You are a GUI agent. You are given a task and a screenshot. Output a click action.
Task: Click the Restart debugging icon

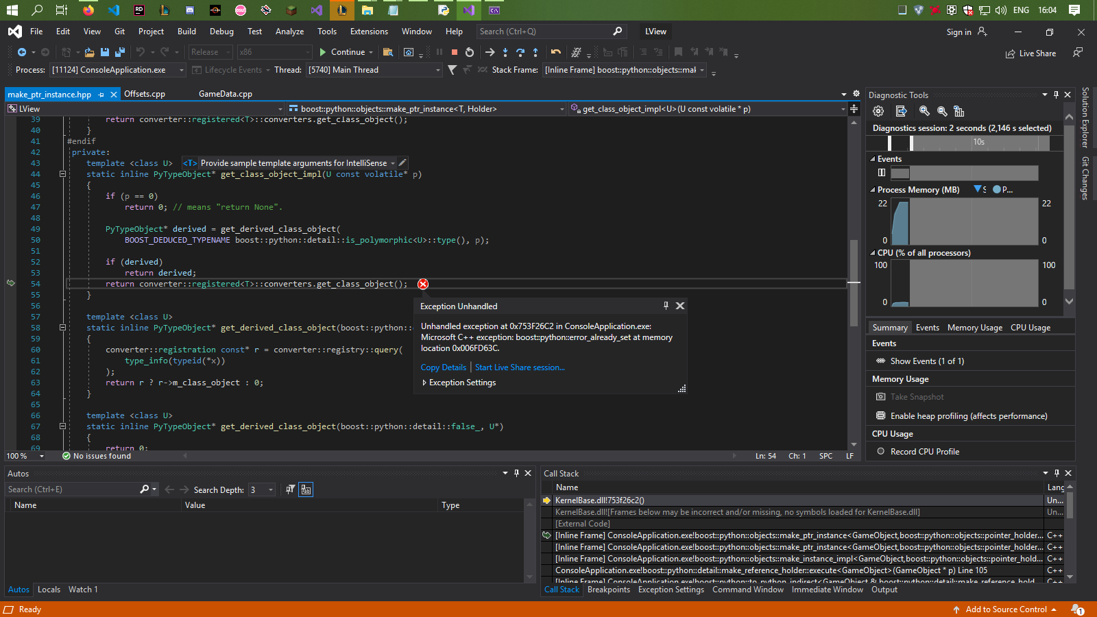[x=470, y=52]
